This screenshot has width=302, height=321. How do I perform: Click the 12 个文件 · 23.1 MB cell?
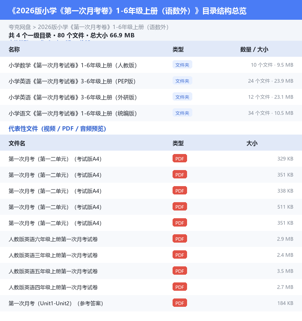pos(271,97)
